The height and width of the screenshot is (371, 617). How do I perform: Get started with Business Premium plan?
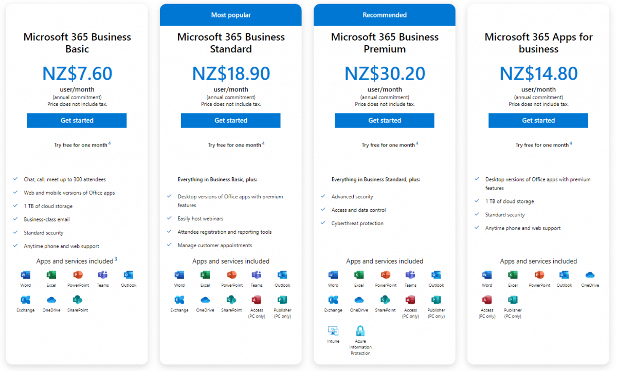click(384, 120)
